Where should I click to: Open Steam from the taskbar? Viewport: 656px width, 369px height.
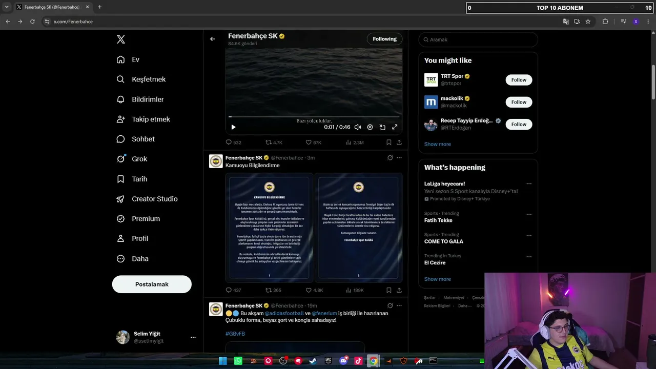click(x=313, y=361)
